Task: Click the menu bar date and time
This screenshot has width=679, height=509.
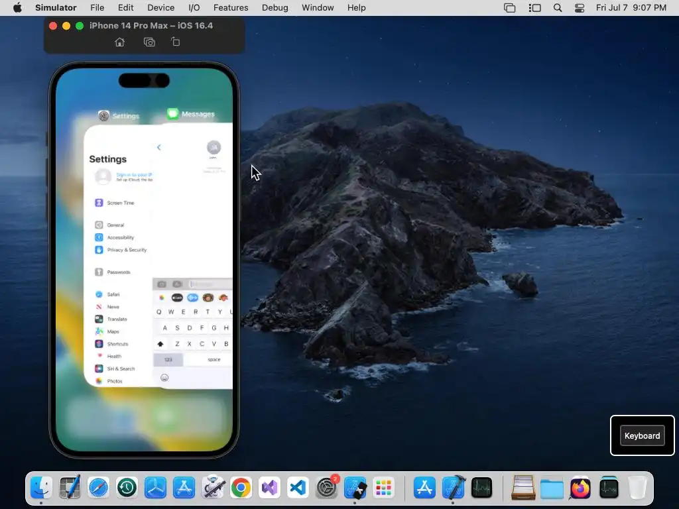Action: [631, 8]
